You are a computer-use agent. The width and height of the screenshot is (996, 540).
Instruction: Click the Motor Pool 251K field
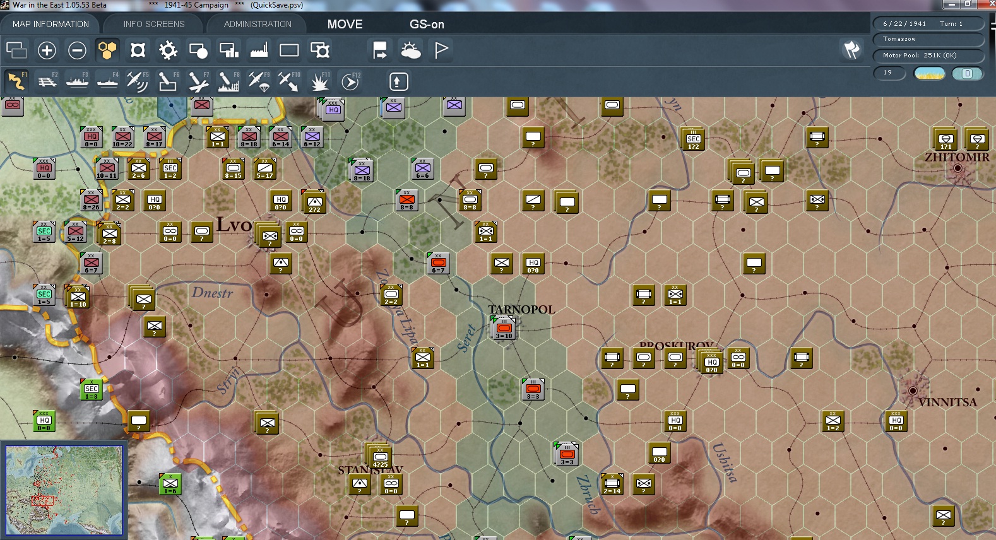click(x=928, y=56)
